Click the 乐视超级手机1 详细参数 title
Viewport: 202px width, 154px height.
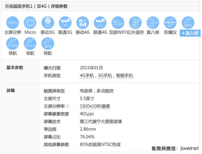37,6
